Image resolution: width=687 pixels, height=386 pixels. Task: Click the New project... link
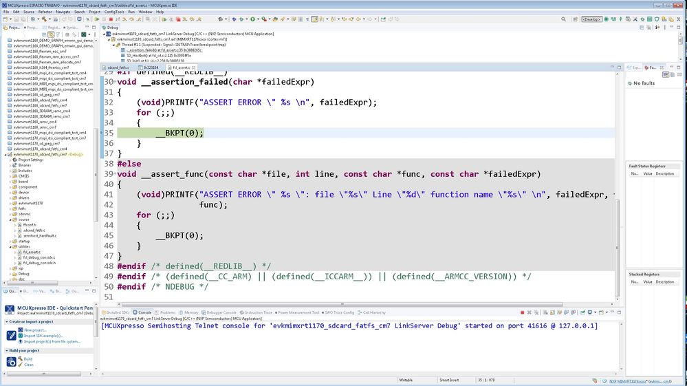point(35,330)
